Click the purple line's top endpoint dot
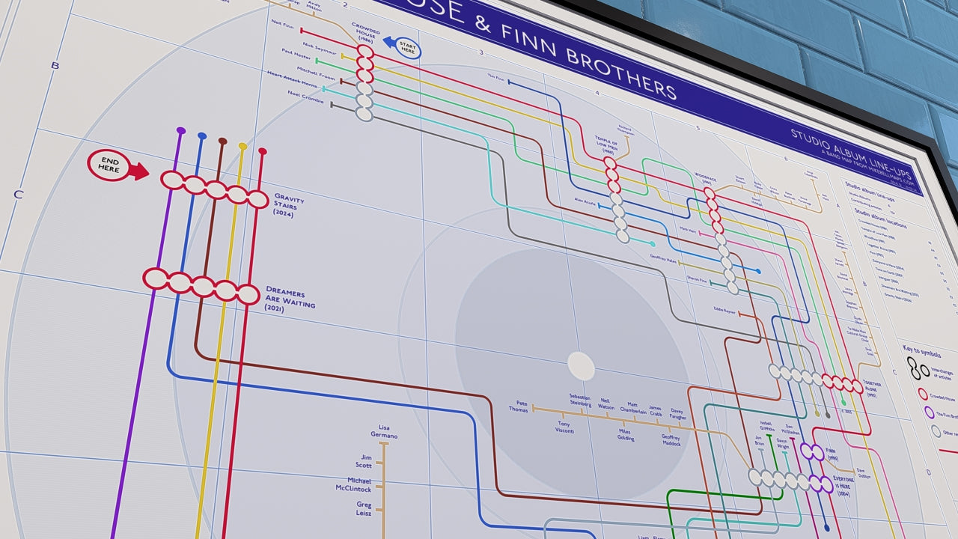The image size is (958, 539). (180, 131)
